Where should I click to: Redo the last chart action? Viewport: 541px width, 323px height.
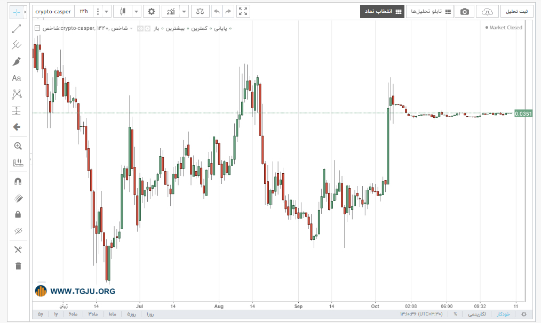pos(228,11)
